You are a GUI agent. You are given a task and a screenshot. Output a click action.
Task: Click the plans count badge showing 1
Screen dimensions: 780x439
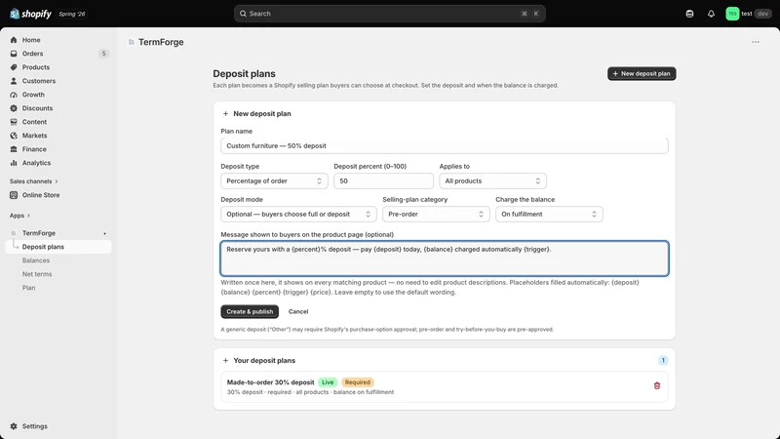coord(663,360)
